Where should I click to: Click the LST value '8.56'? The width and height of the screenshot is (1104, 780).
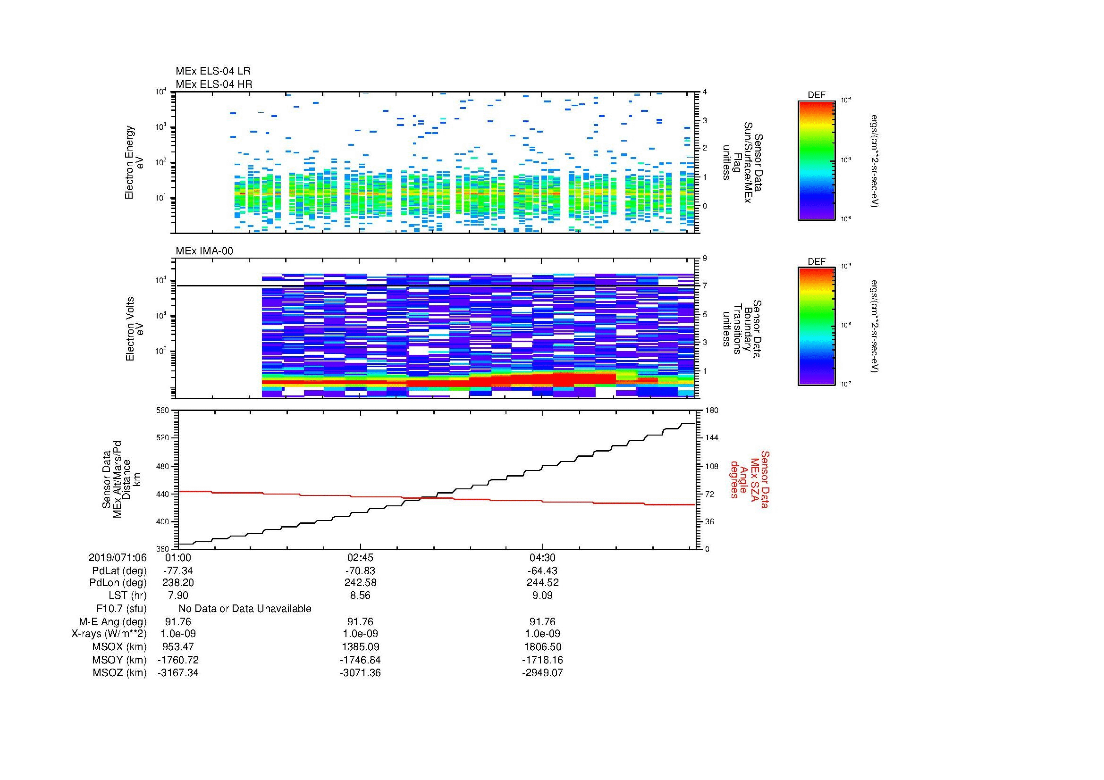coord(360,595)
